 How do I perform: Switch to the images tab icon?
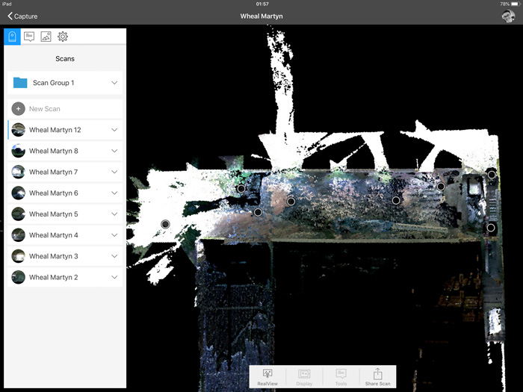click(x=46, y=37)
